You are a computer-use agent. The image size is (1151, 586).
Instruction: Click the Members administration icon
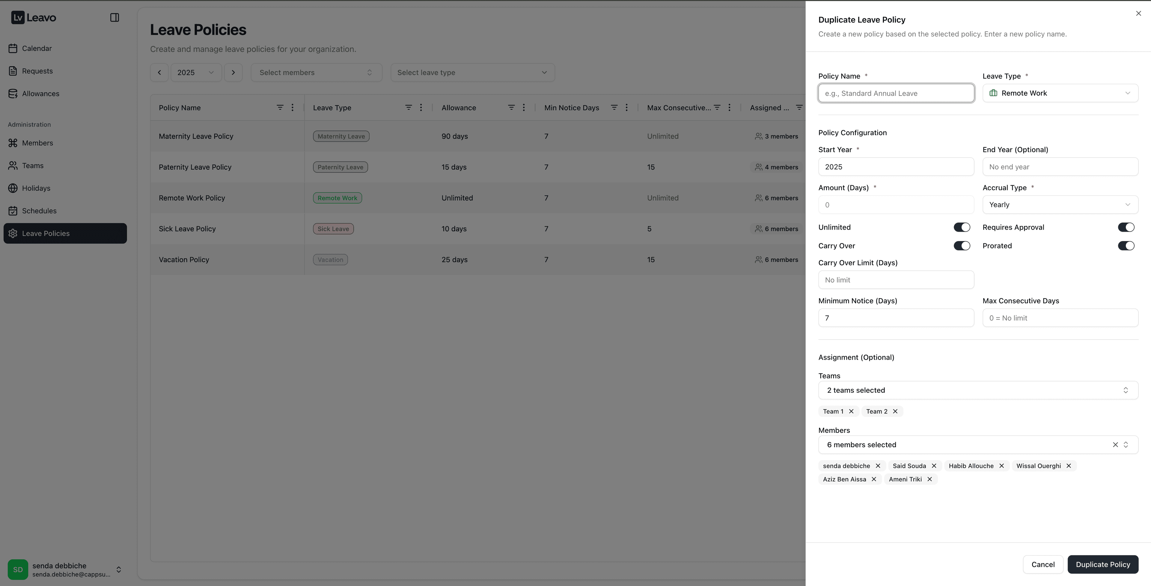(x=13, y=143)
